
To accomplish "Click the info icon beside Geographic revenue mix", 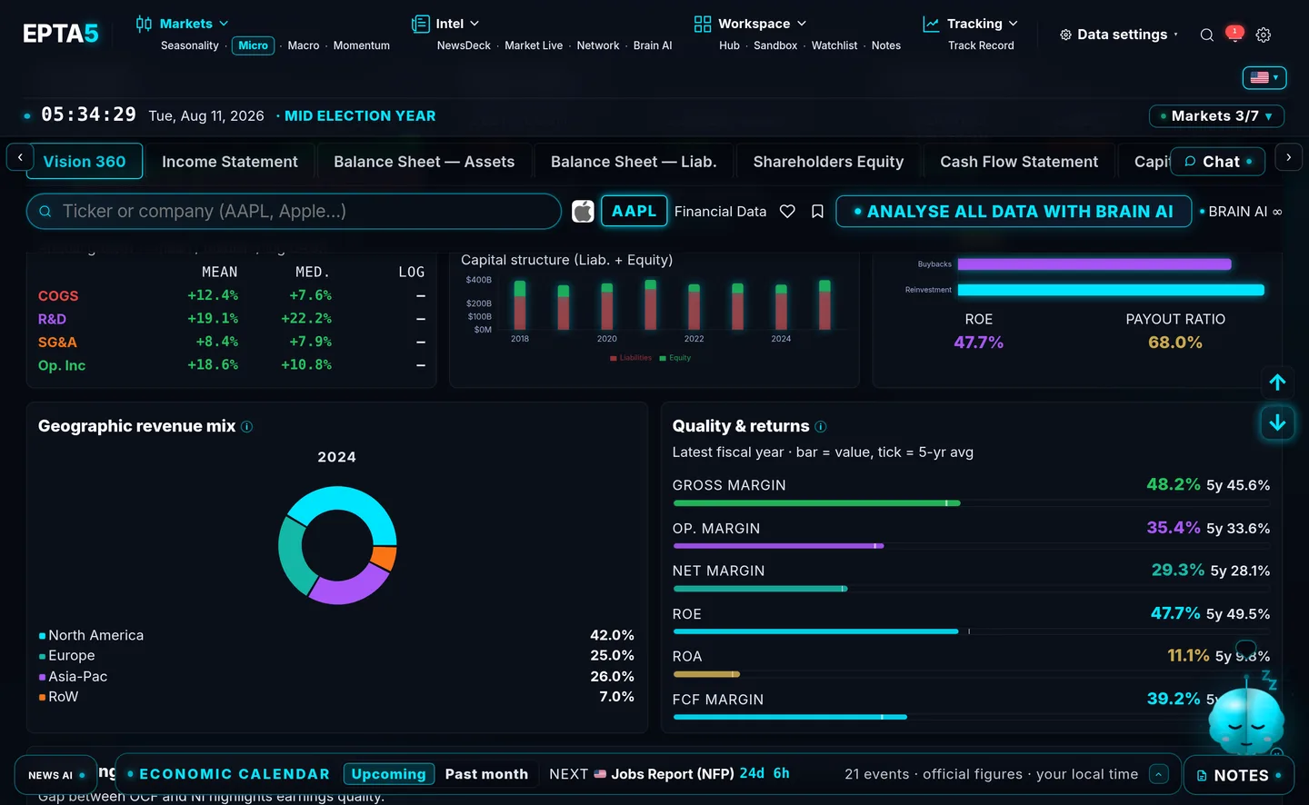I will (246, 426).
